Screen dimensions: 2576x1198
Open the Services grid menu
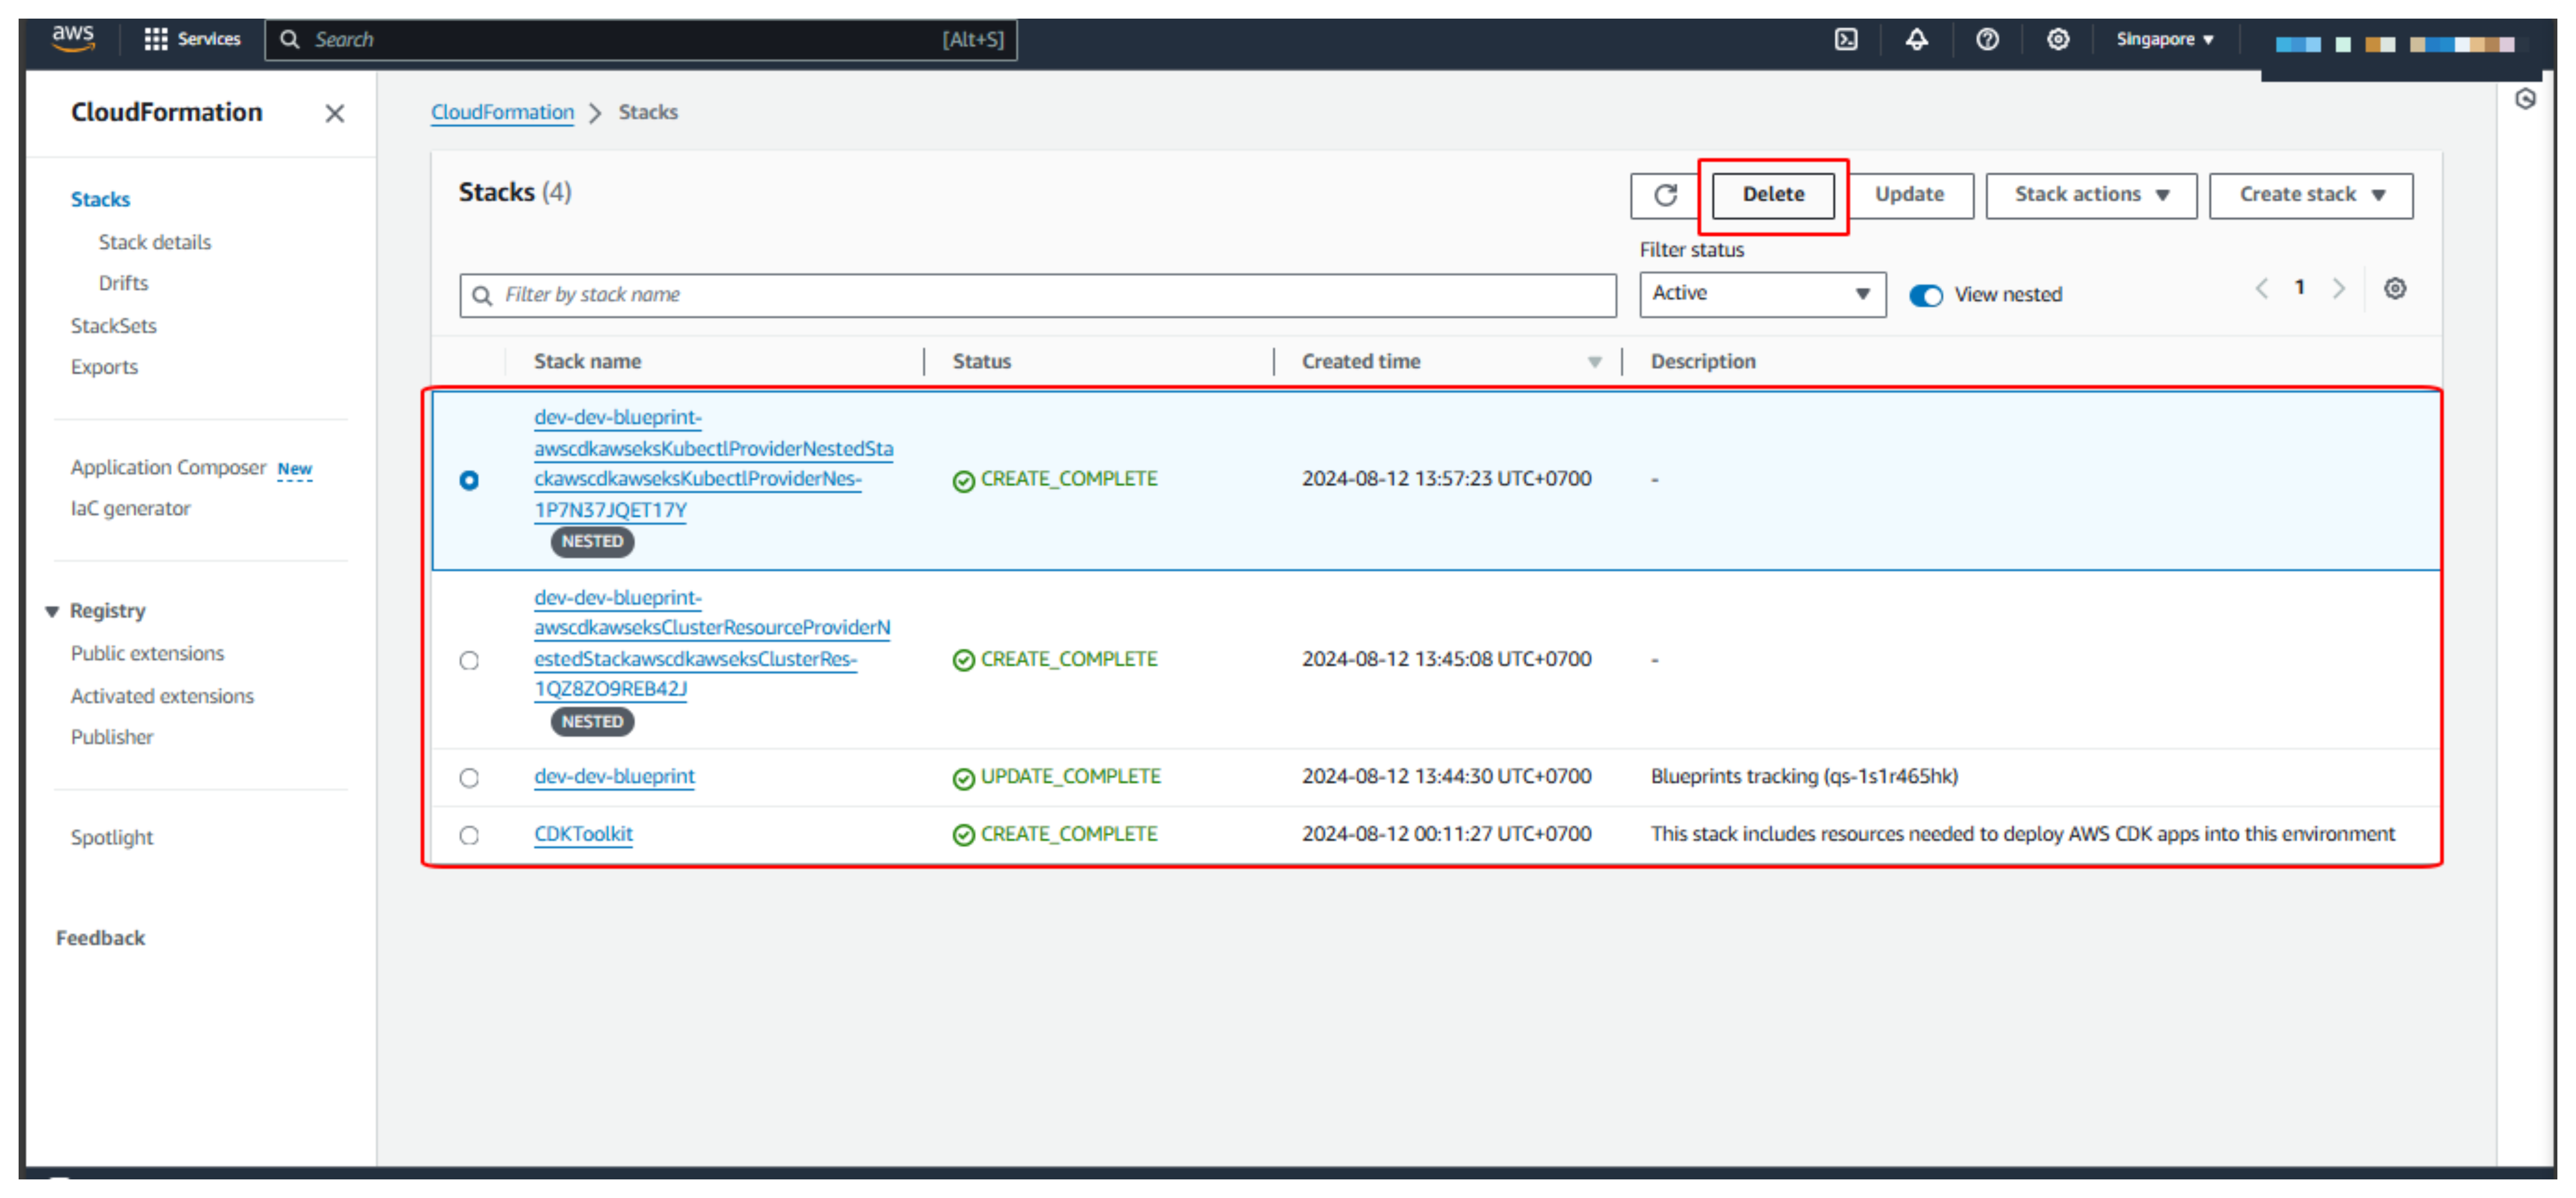coord(193,39)
